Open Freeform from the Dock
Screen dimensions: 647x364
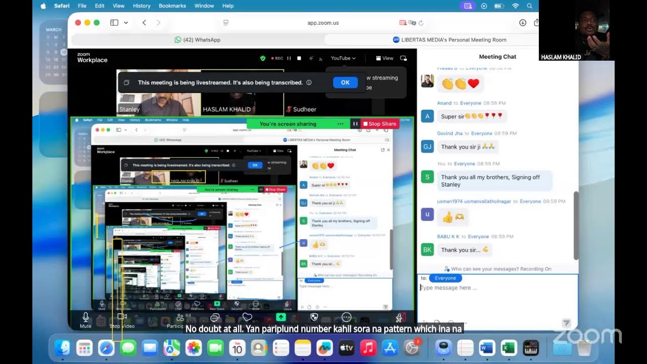point(324,348)
